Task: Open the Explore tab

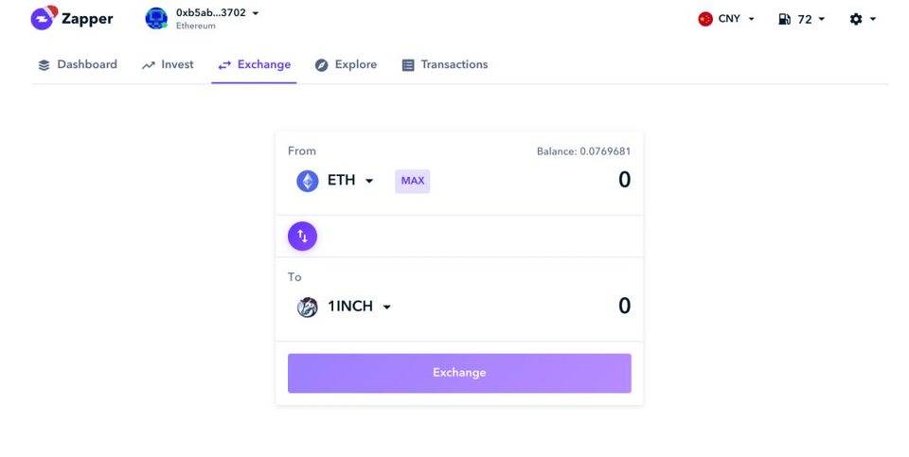Action: pyautogui.click(x=346, y=64)
